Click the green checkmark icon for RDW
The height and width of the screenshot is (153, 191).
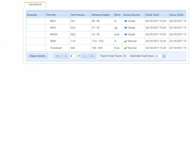[x=125, y=41]
